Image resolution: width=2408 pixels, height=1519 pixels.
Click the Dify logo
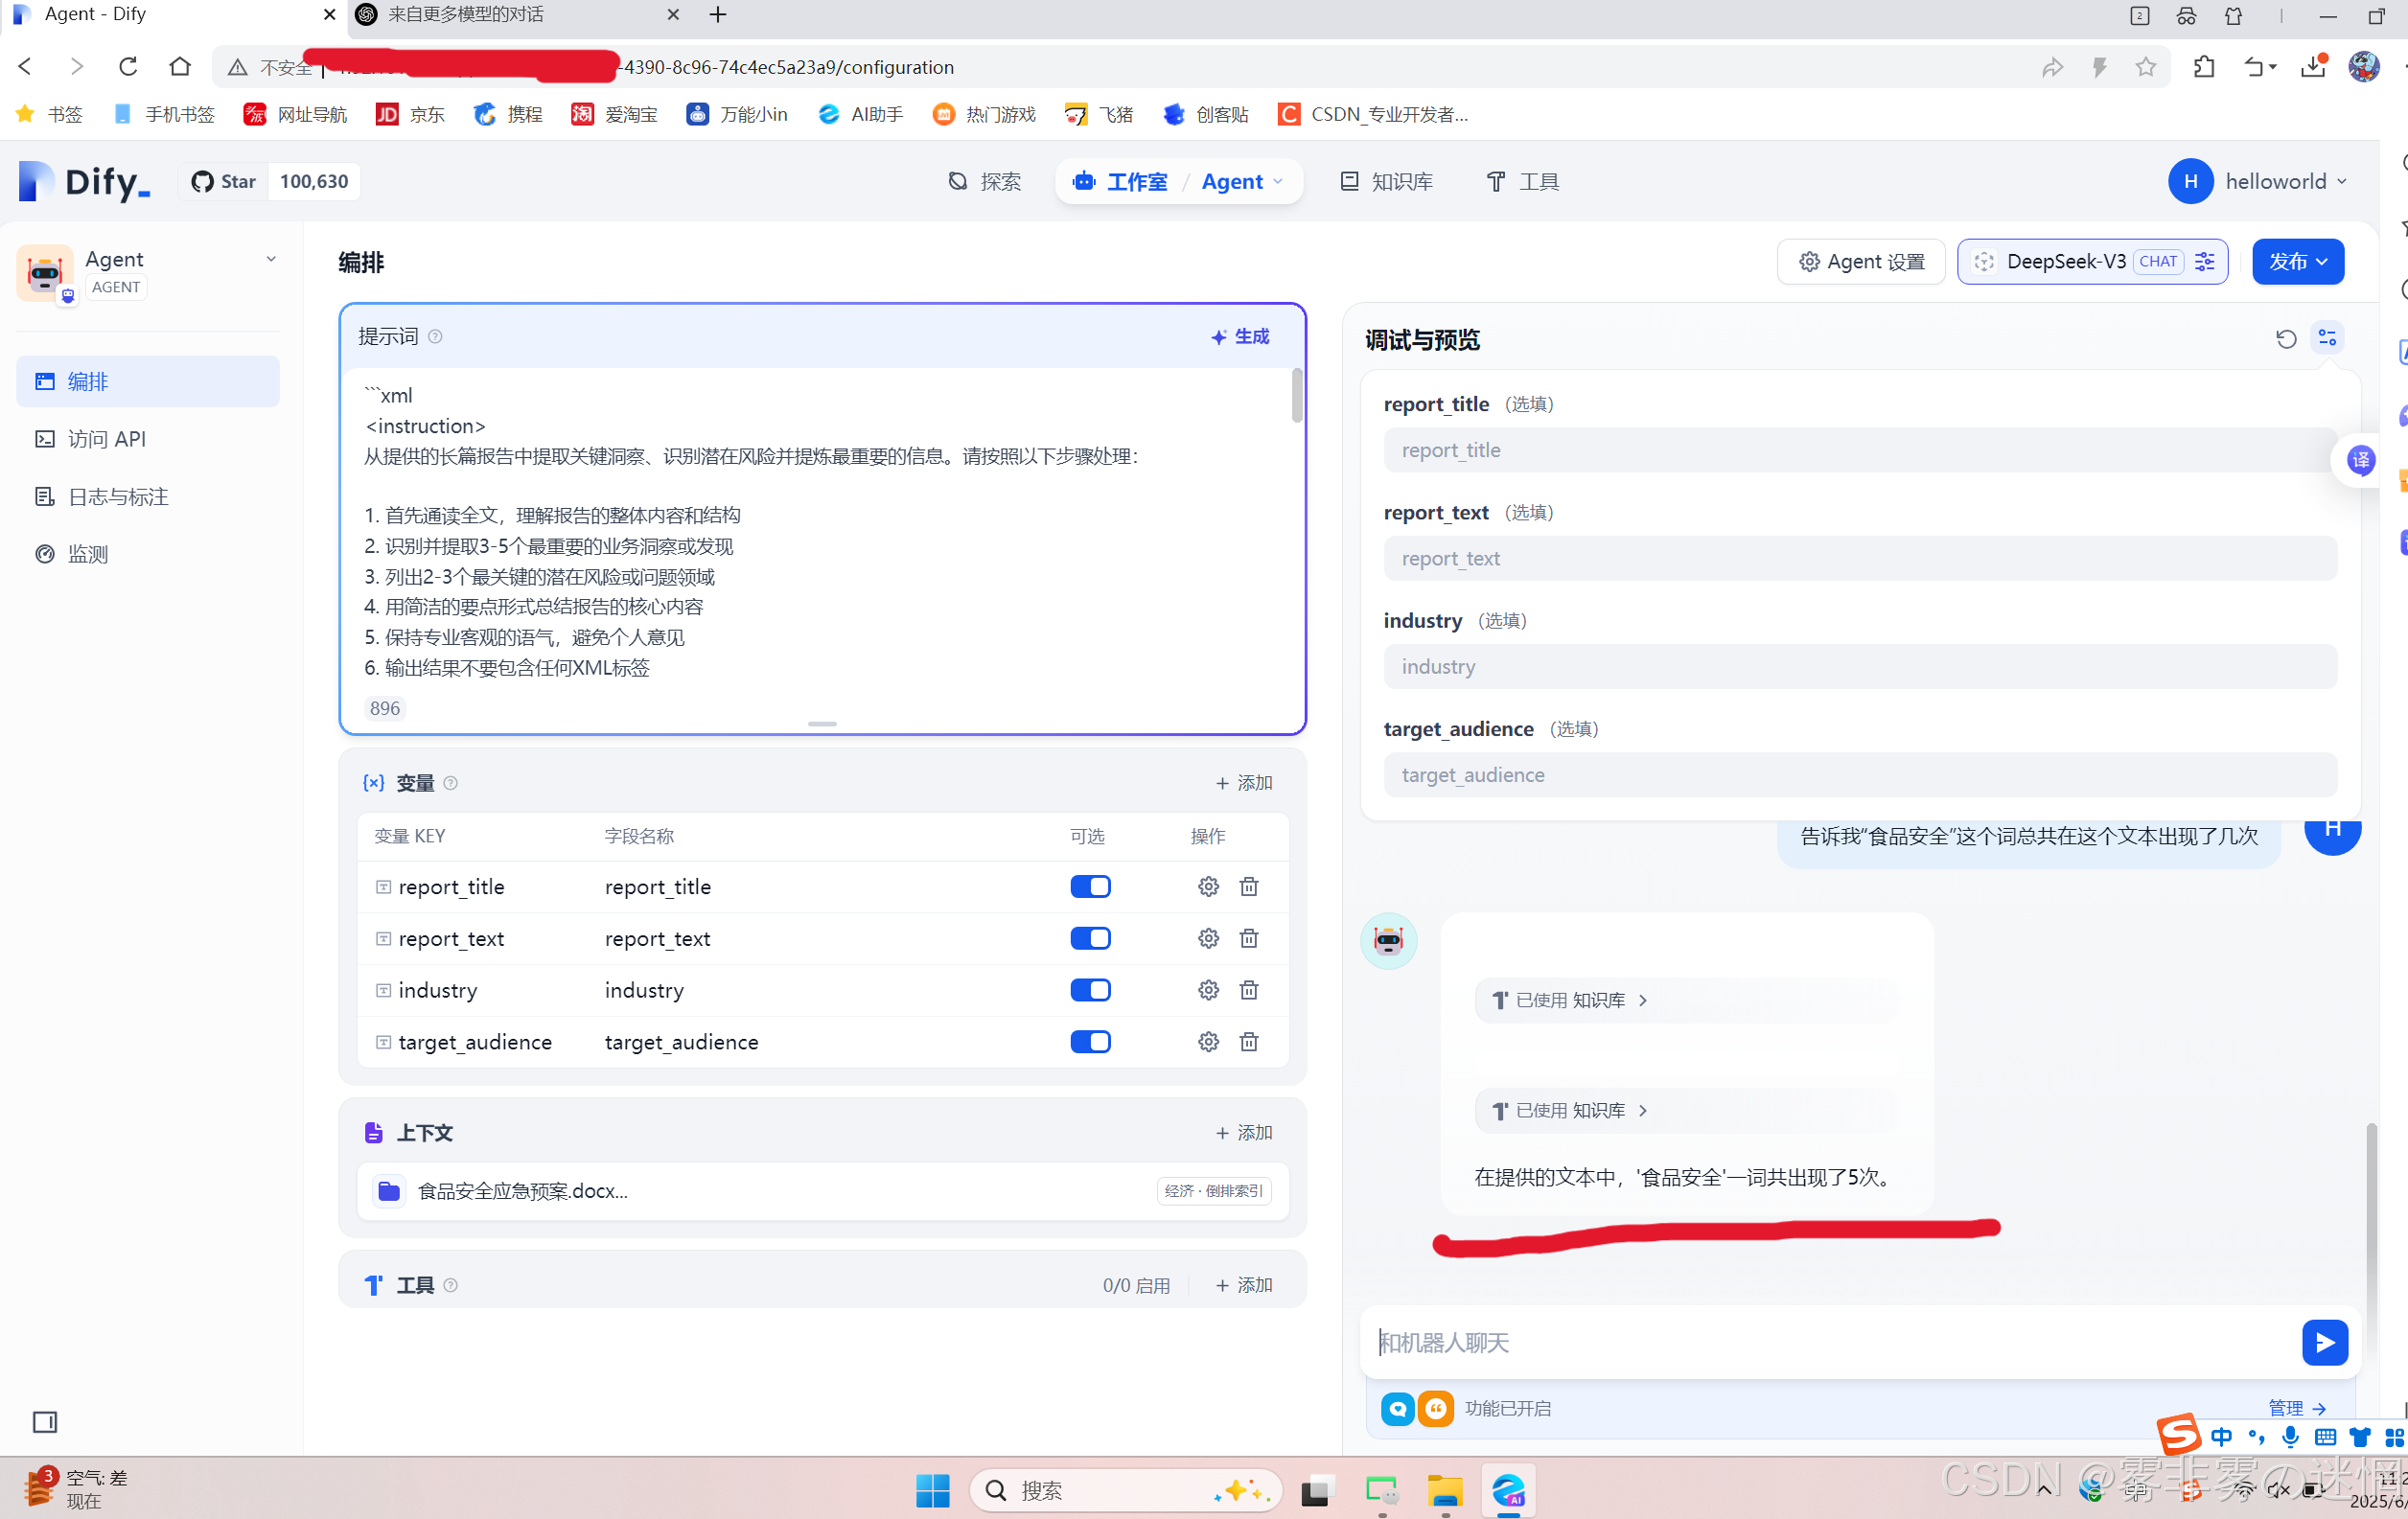[x=85, y=182]
